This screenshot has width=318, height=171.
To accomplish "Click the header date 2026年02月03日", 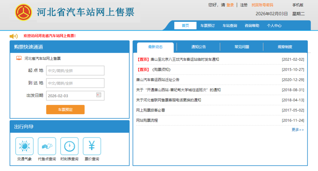I will pos(272,14).
